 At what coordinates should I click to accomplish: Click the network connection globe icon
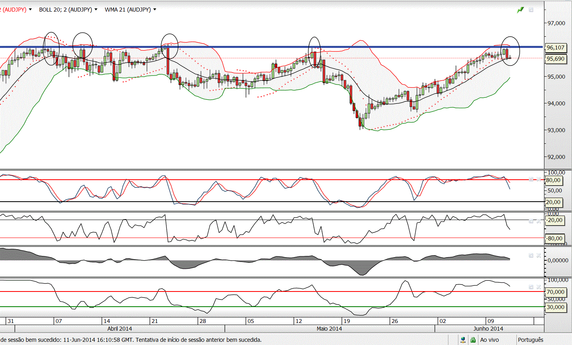(463, 340)
